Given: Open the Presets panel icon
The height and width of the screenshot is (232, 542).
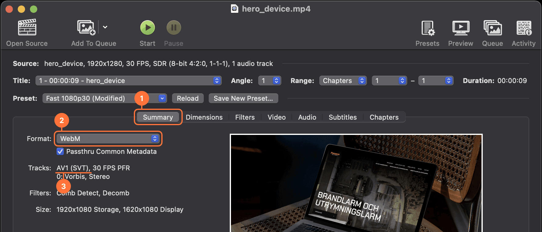Looking at the screenshot, I should point(427,28).
